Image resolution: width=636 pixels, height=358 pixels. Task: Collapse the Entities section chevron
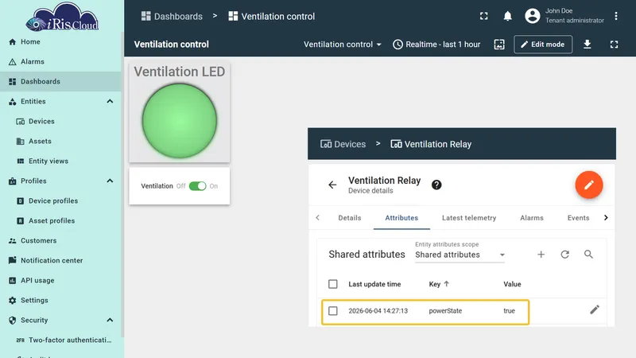tap(110, 102)
